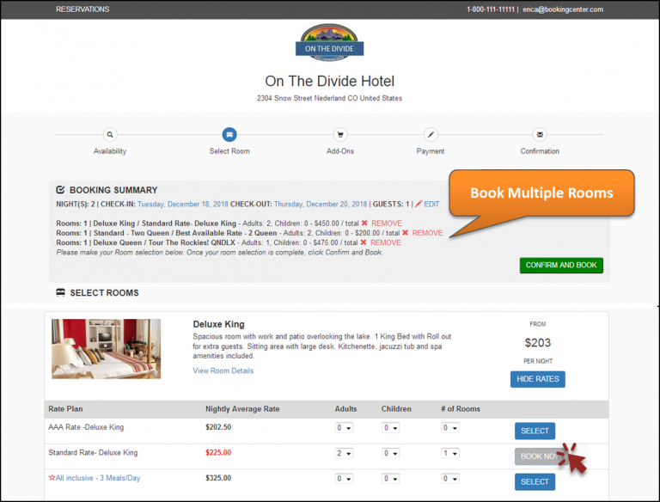
Task: Click the bed icon beside Select Rooms
Action: (61, 292)
